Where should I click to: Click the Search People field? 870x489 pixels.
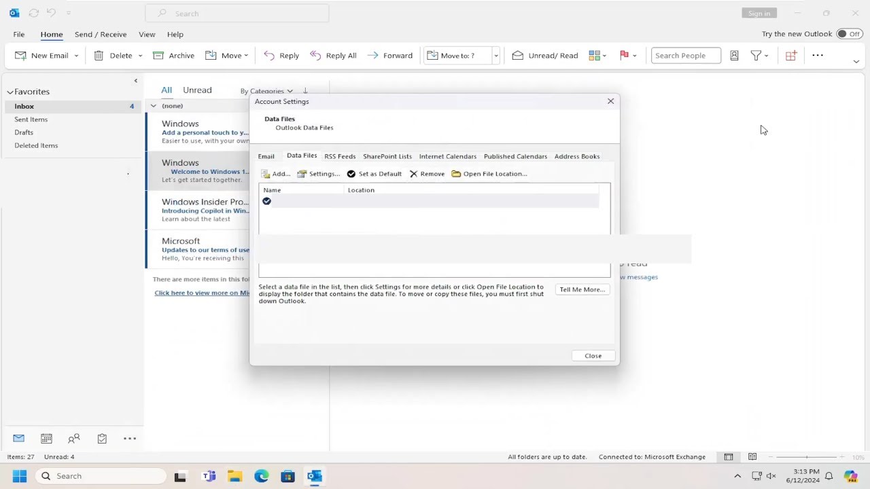[686, 56]
